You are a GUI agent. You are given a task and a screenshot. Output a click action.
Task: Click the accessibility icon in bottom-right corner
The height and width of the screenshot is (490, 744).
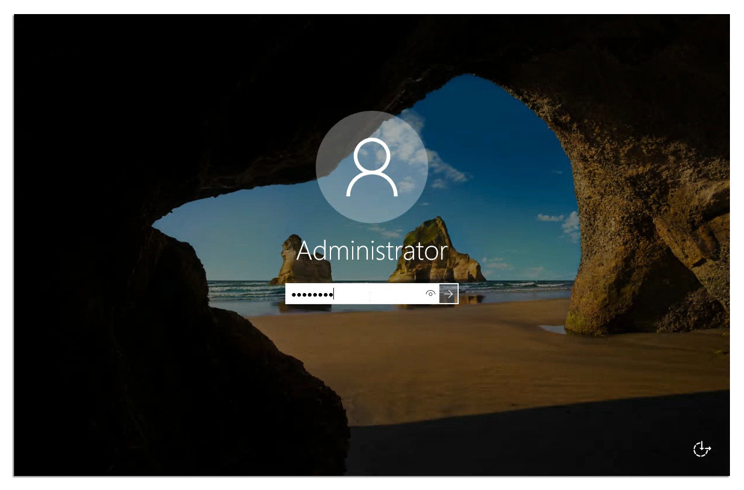pos(701,449)
